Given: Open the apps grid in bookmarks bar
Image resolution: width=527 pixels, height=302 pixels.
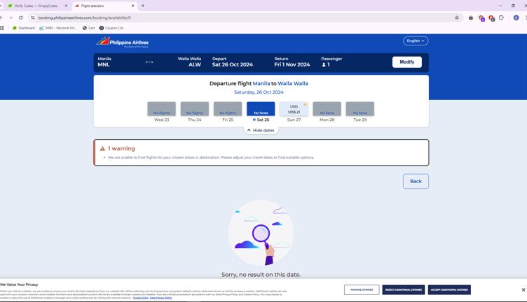Looking at the screenshot, I should [2, 28].
